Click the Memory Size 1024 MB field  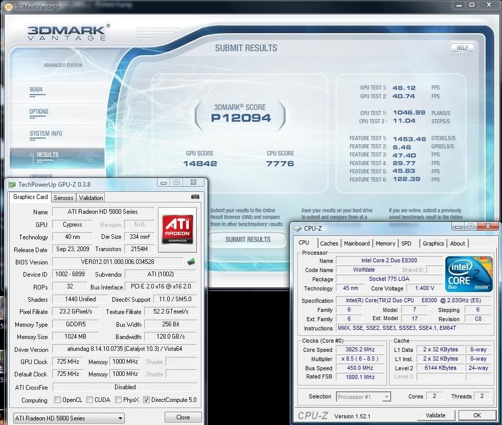75,337
